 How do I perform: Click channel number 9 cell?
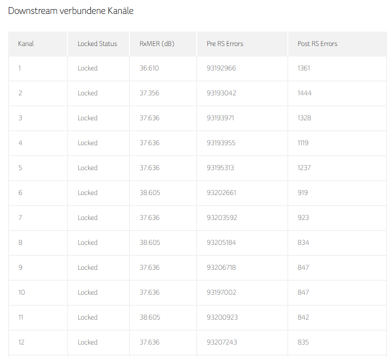point(20,267)
